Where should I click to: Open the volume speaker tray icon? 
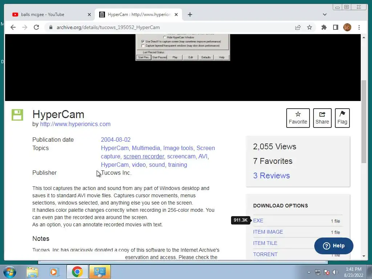click(x=335, y=272)
